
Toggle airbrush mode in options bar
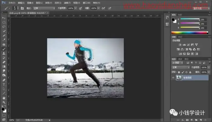[103, 8]
